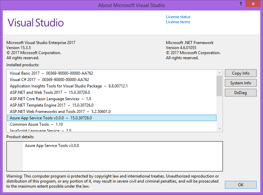Select ASP.NET and Web Tools 2017 row

pos(112,92)
